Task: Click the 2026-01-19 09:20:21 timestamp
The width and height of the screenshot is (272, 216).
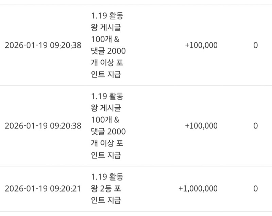Action: pyautogui.click(x=43, y=188)
